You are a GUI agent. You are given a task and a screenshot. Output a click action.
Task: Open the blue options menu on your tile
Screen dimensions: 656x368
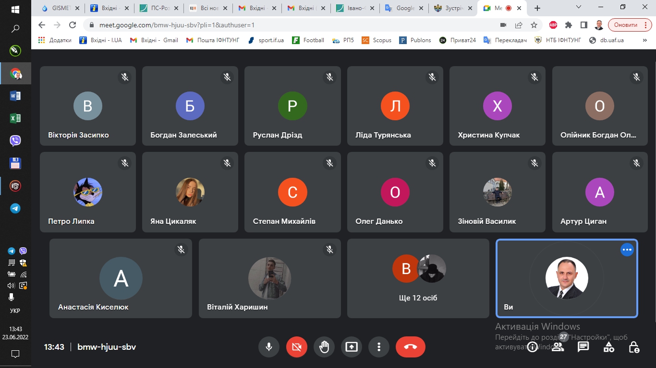(x=627, y=250)
